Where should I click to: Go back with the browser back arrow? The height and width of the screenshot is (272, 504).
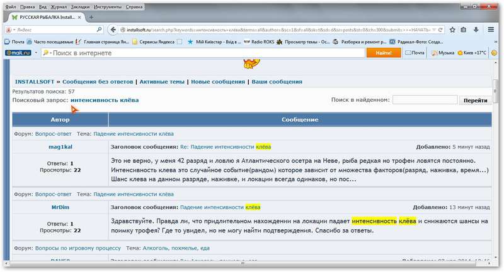coord(113,30)
